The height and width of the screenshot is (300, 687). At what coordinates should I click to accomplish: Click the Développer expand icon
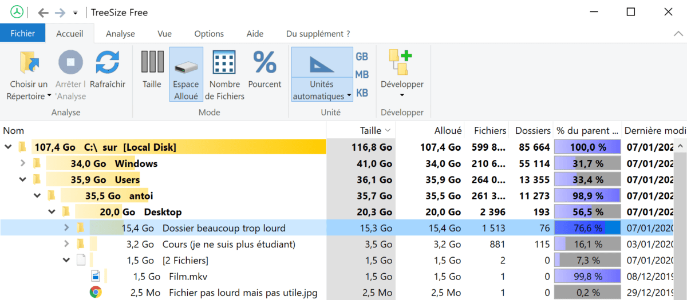(401, 63)
